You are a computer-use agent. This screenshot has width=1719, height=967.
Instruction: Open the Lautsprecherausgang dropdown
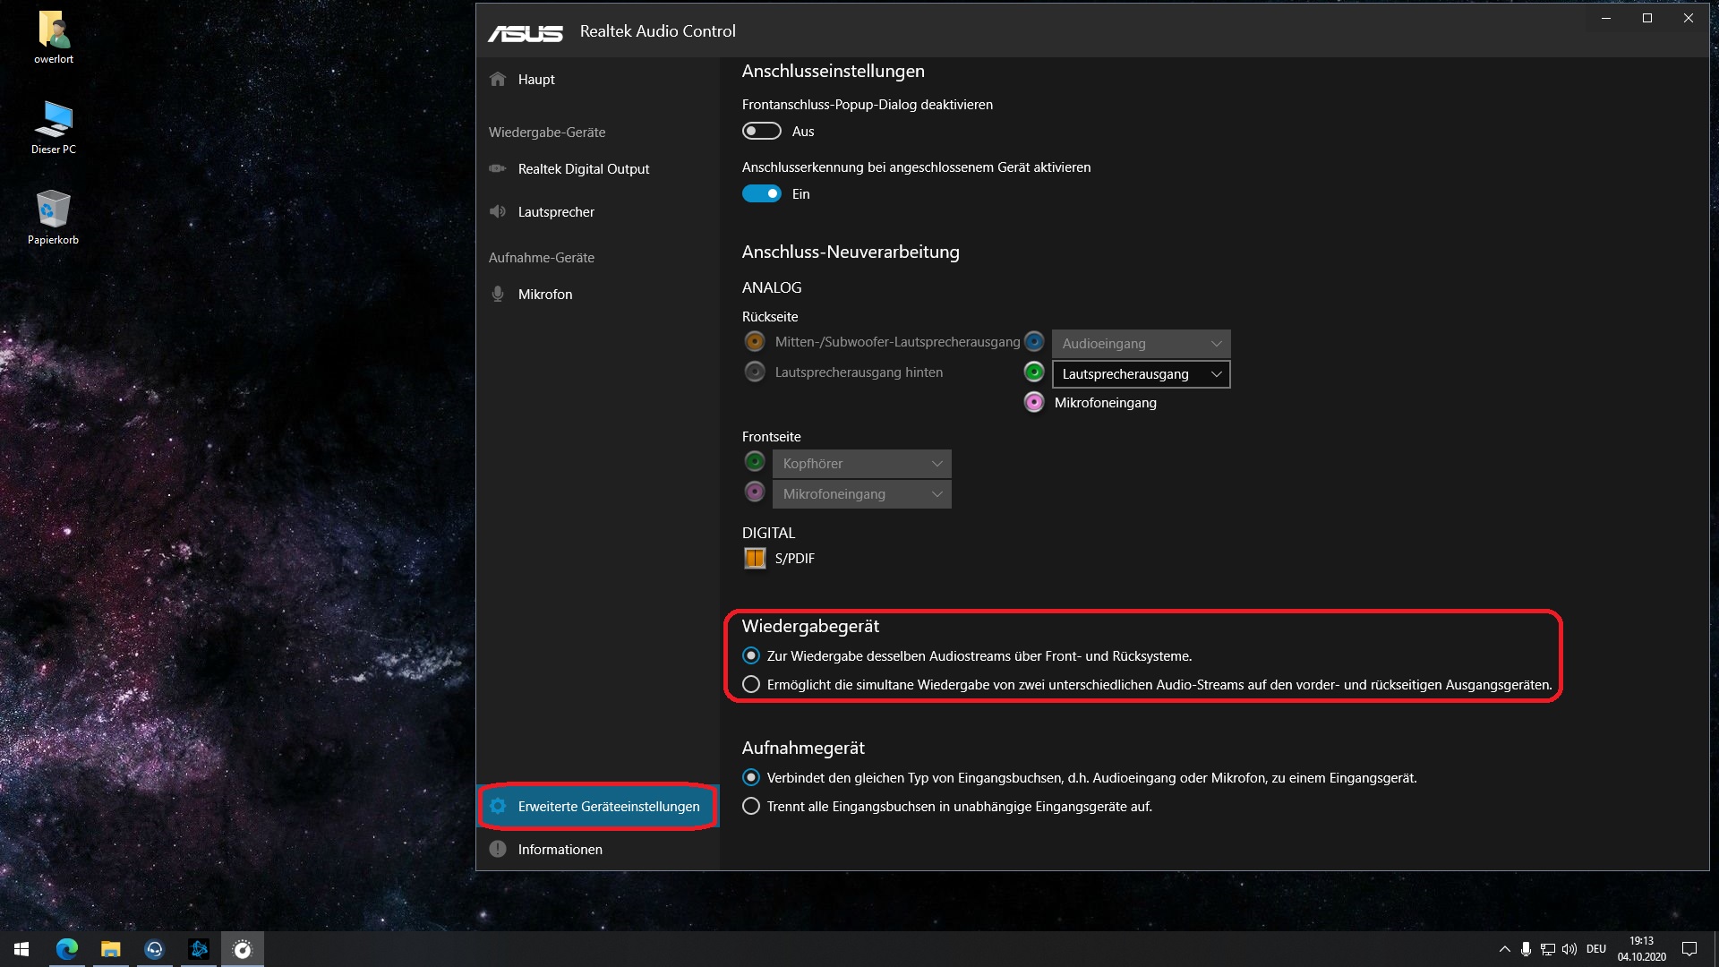point(1140,373)
